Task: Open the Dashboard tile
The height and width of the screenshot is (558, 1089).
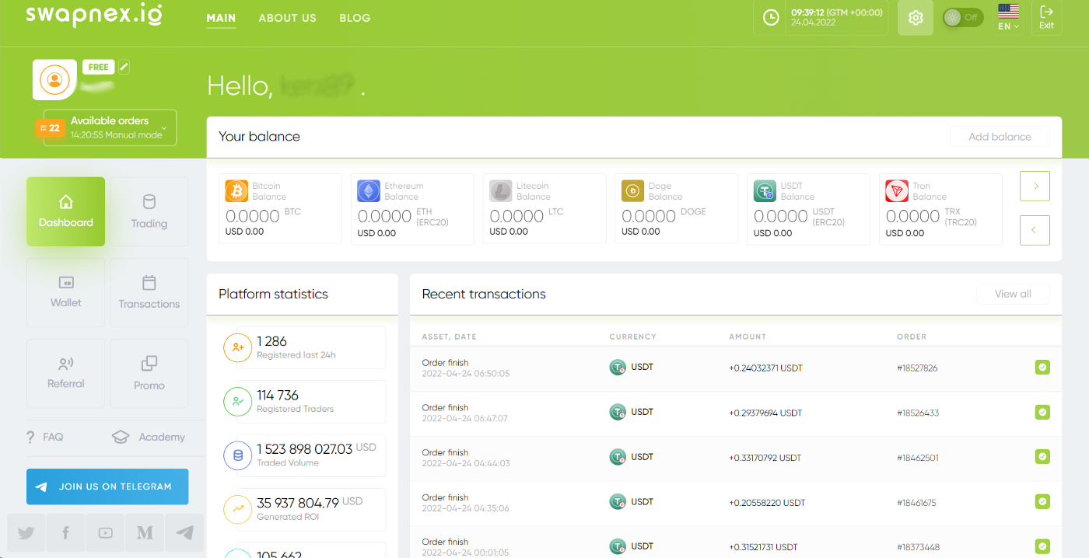Action: click(x=65, y=211)
